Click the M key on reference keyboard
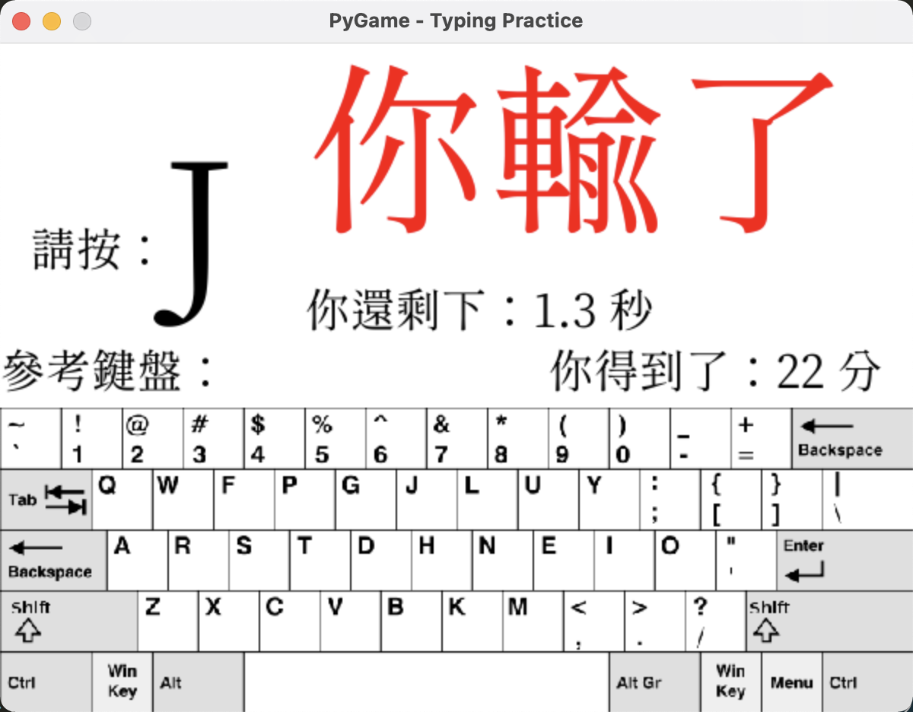Image resolution: width=913 pixels, height=712 pixels. (x=533, y=621)
